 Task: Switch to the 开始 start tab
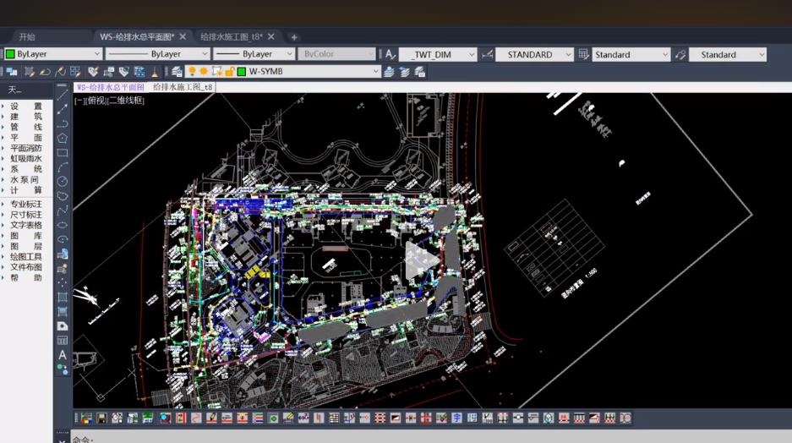27,36
